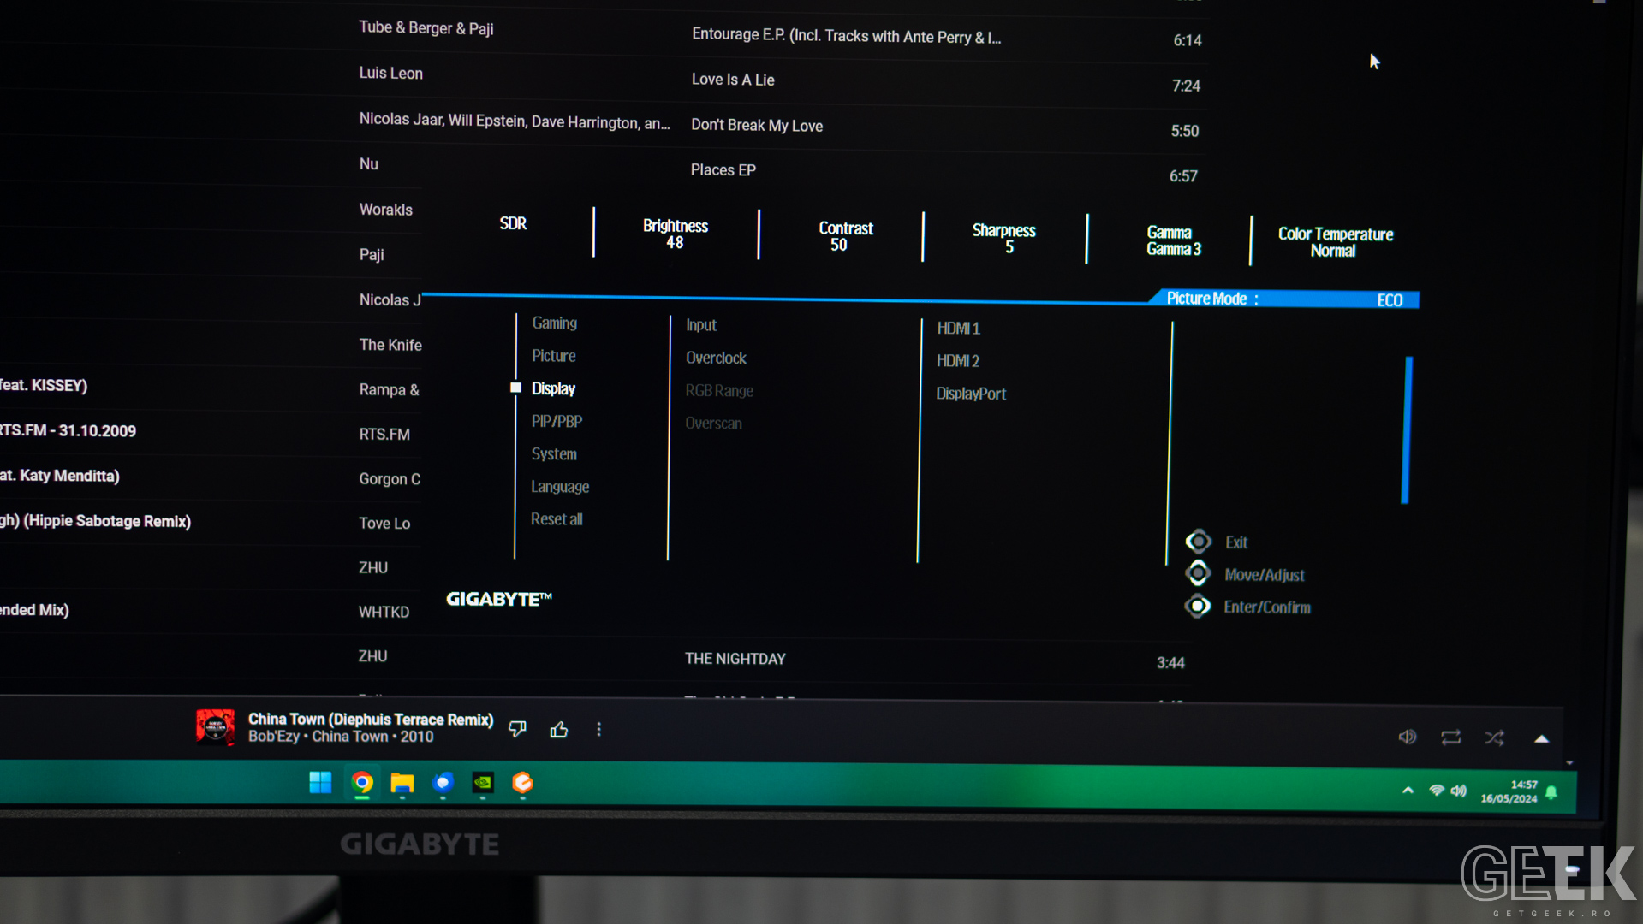Screen dimensions: 1643x924
Task: Select the RGB Range submenu option
Action: pyautogui.click(x=719, y=391)
